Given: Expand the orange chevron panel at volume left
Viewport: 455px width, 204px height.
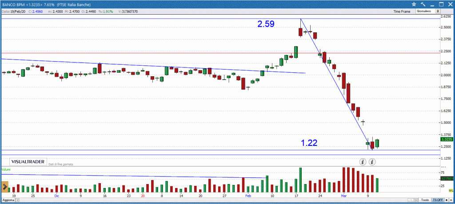Looking at the screenshot, I should [x=4, y=187].
